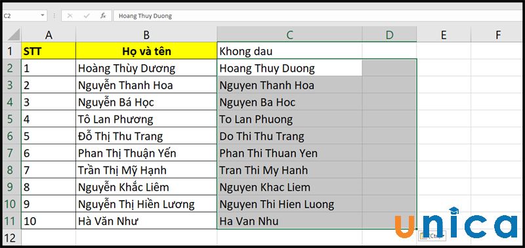
Task: Select row 3 header
Action: [x=12, y=85]
